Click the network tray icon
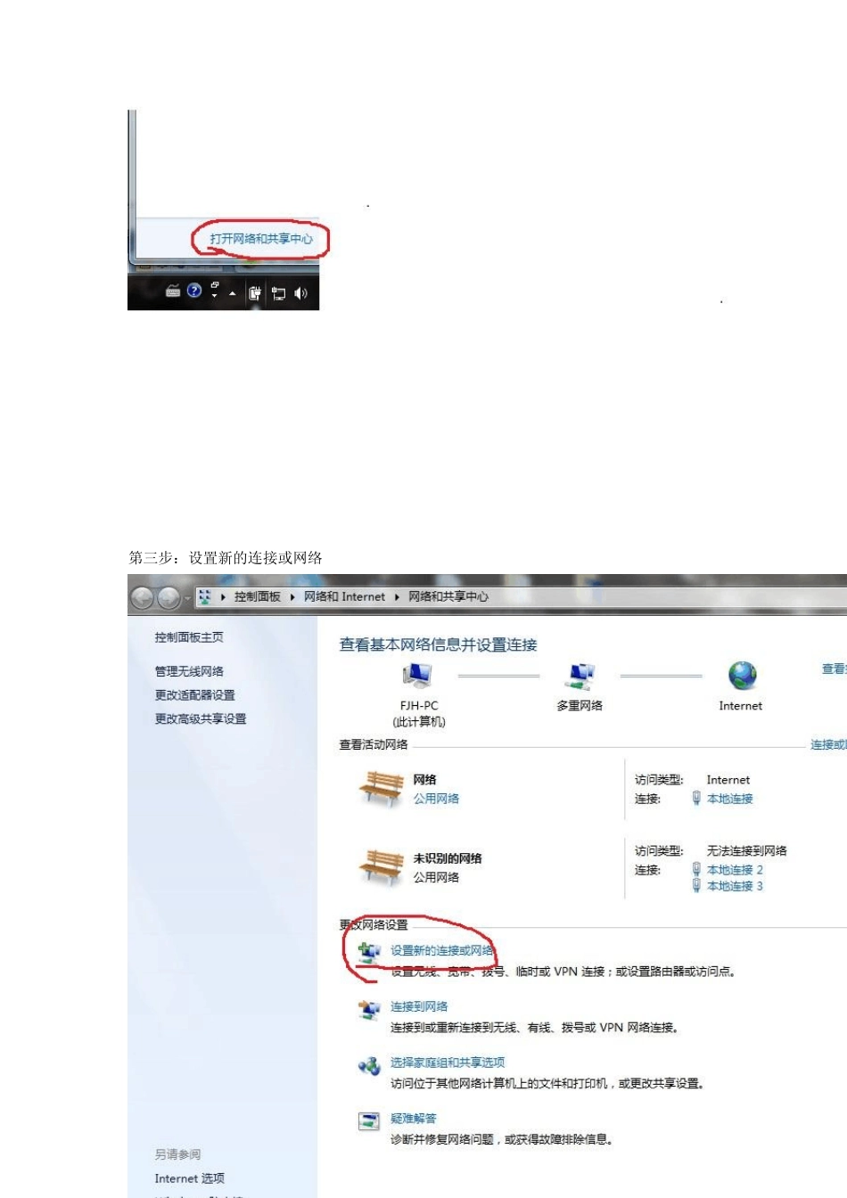The height and width of the screenshot is (1198, 847). click(x=278, y=293)
